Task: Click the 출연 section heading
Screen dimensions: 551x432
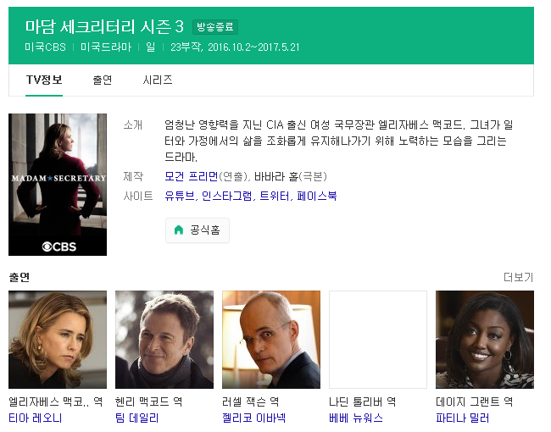Action: click(x=19, y=278)
